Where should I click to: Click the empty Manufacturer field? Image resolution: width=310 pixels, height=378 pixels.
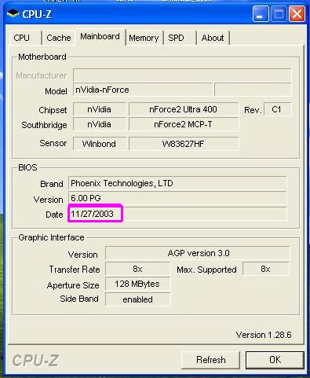point(182,75)
